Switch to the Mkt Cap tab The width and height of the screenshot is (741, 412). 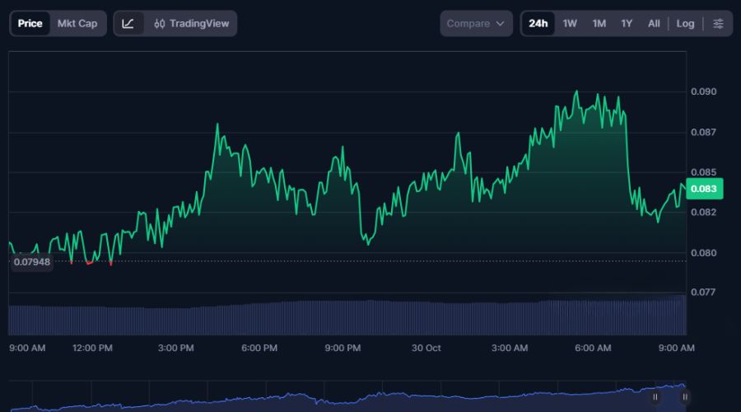point(77,24)
